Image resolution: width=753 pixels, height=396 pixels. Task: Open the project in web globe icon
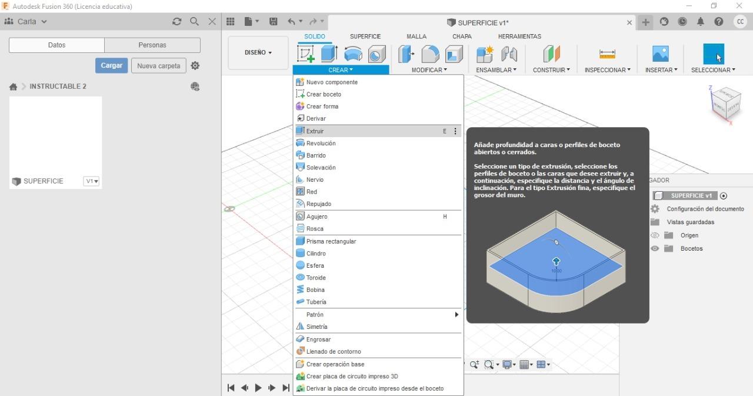(x=195, y=86)
